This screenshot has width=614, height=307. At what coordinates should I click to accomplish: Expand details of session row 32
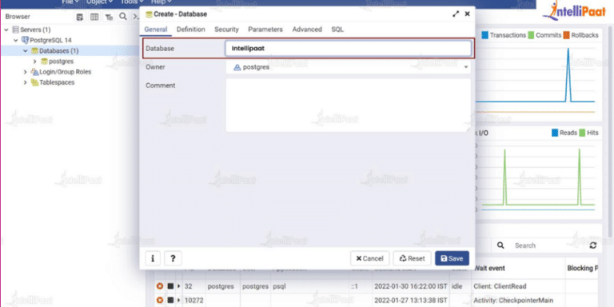(179, 286)
